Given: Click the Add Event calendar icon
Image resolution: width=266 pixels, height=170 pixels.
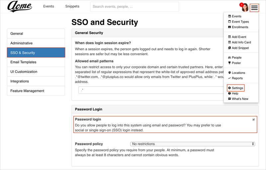Looking at the screenshot, I should 229,37.
